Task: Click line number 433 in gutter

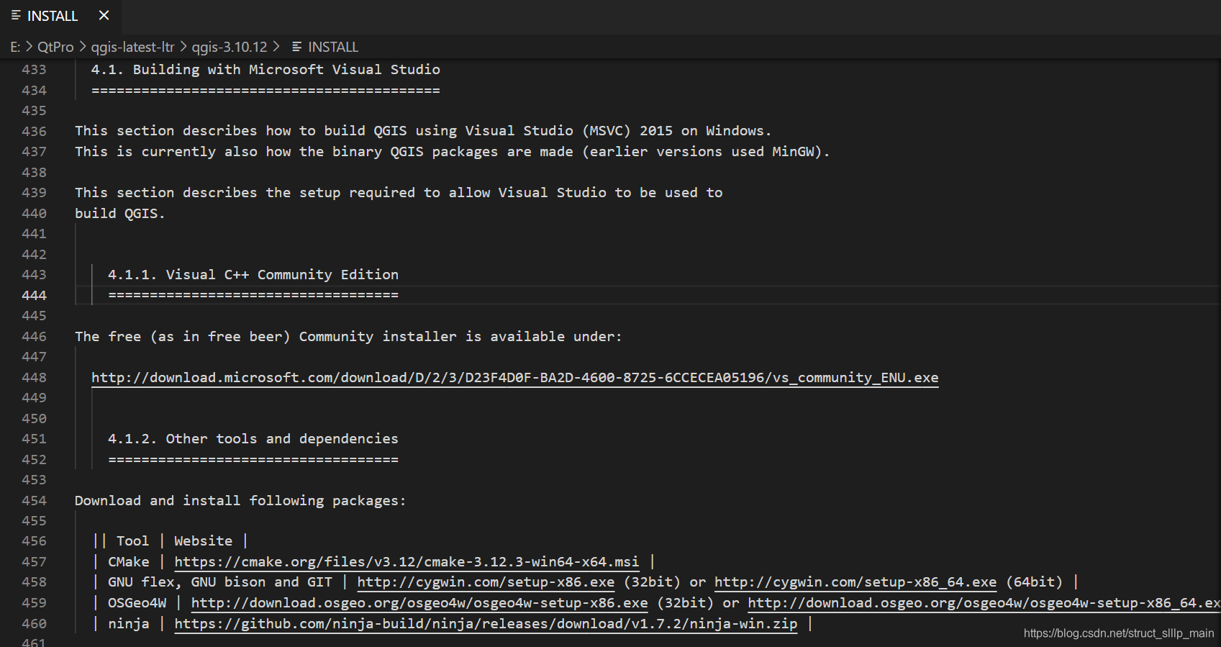Action: coord(34,70)
